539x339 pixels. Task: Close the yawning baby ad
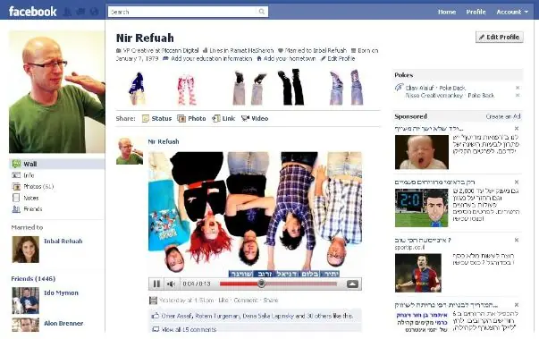tap(517, 128)
